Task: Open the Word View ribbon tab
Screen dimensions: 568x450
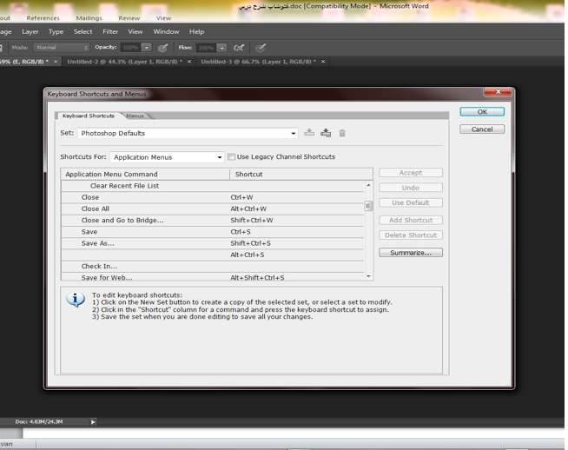Action: tap(163, 18)
